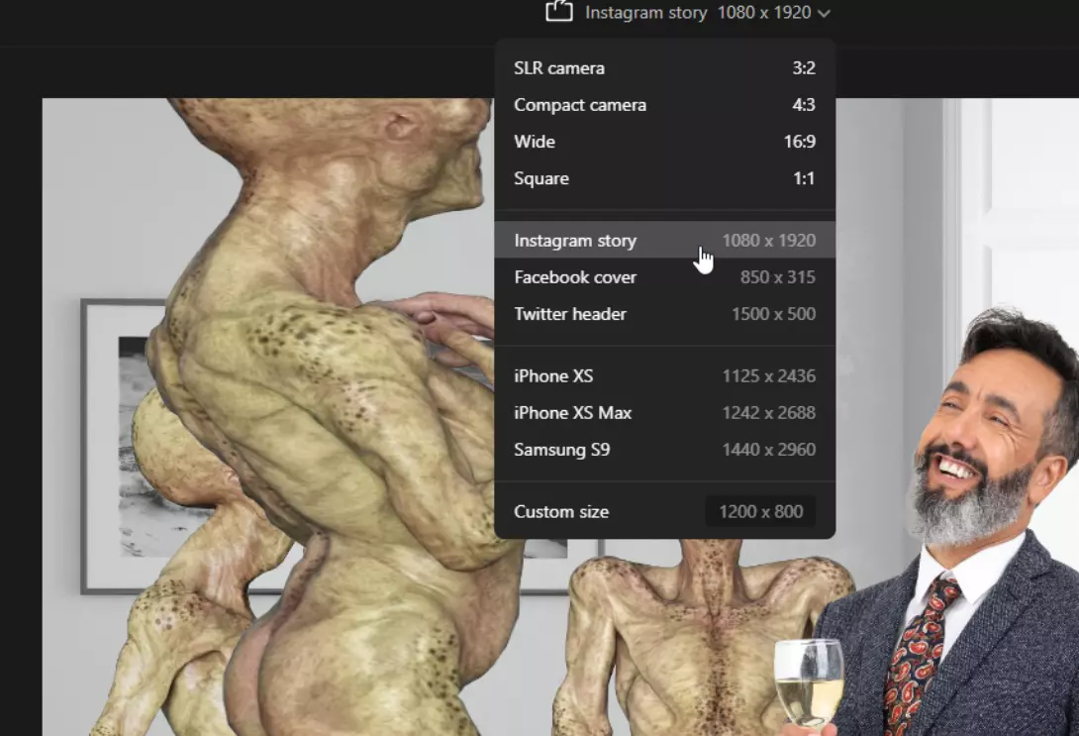Image resolution: width=1079 pixels, height=736 pixels.
Task: Select the large alien creature's back on canvas
Action: point(297,396)
